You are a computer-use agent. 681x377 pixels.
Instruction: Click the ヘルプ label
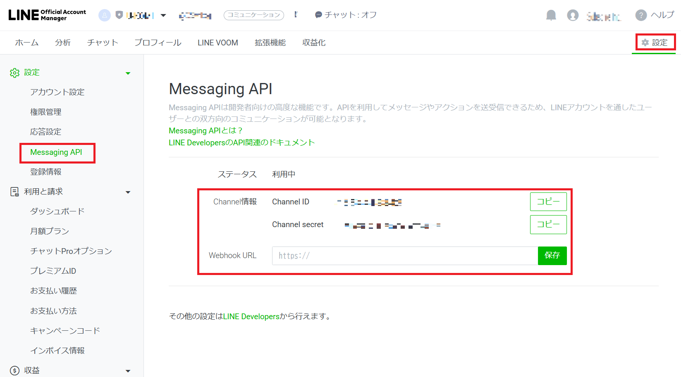tap(663, 15)
